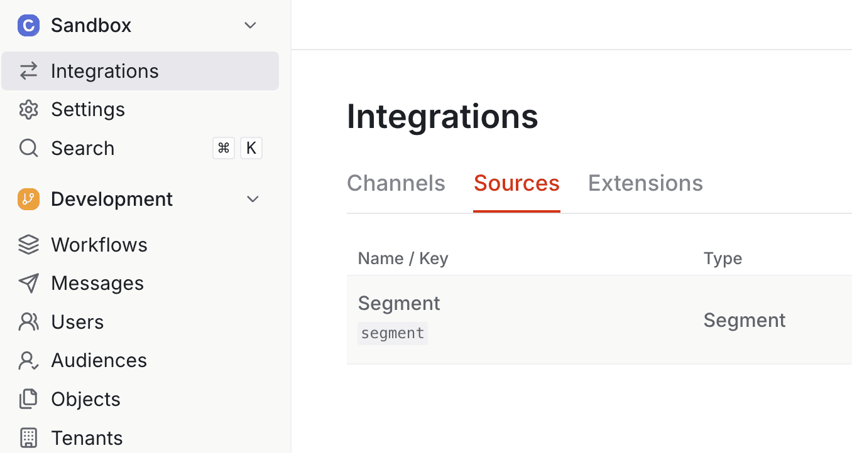Click the Audiences person-check icon

click(29, 361)
